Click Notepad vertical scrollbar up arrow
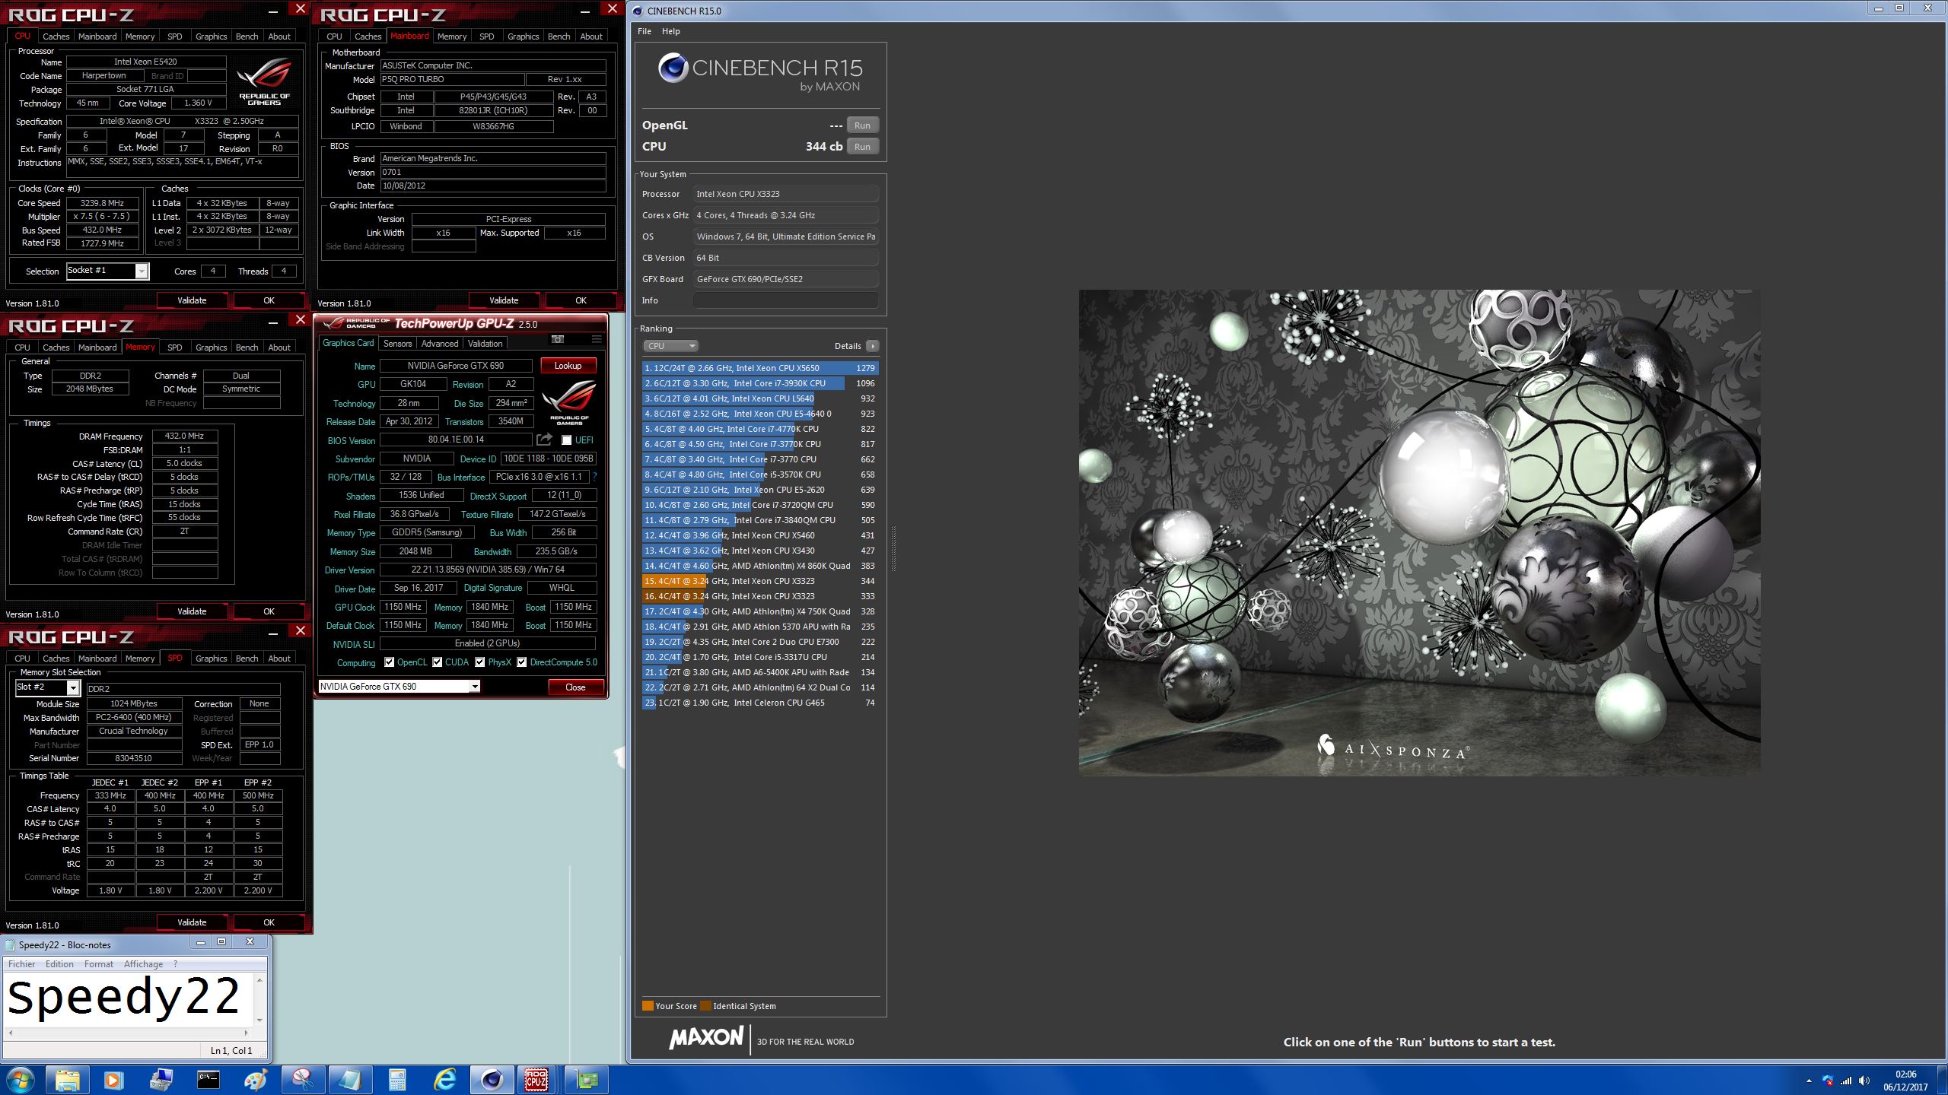Screen dimensions: 1948x1095 (259, 980)
